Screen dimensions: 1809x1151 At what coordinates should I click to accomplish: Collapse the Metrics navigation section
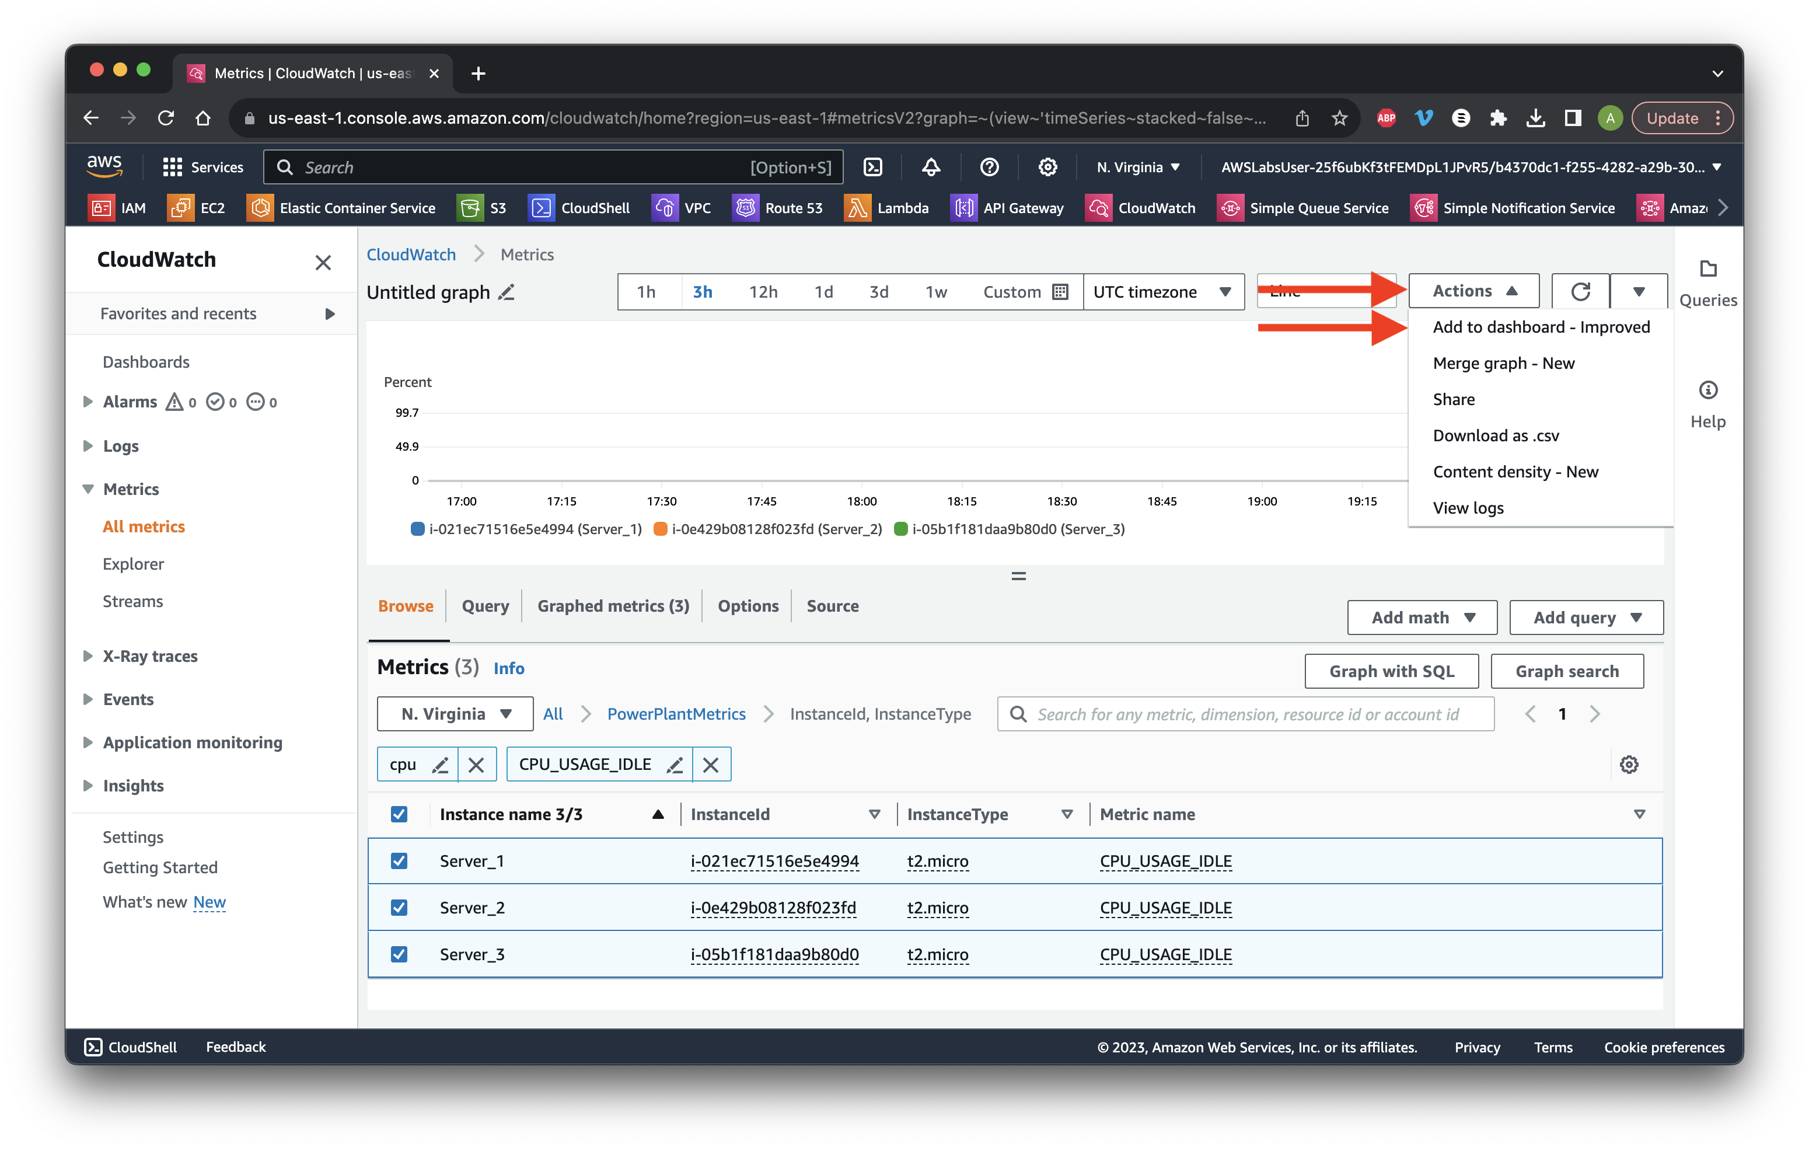[x=88, y=489]
